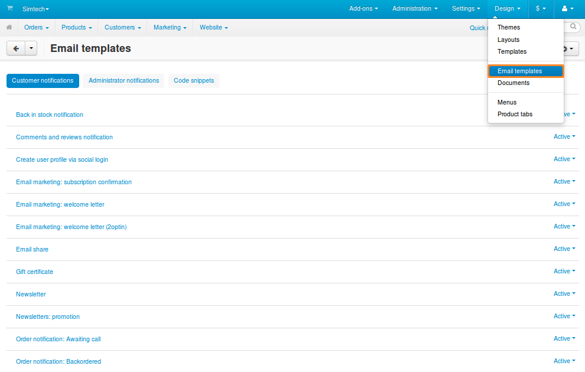
Task: Change status of Comments and reviews notification
Action: click(564, 137)
